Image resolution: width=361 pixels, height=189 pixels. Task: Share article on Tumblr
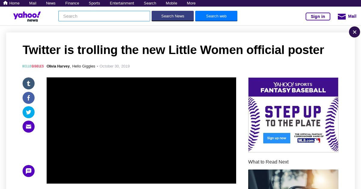[29, 83]
